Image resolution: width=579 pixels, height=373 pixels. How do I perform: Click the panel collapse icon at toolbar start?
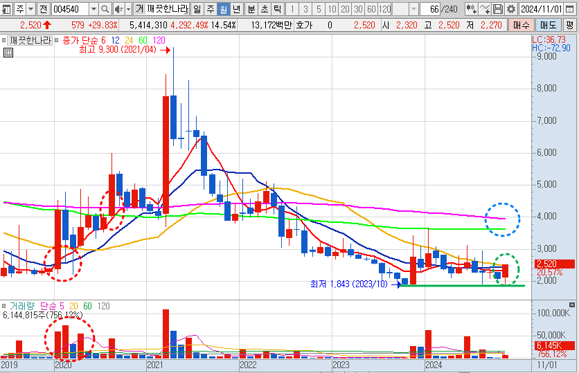(x=6, y=9)
